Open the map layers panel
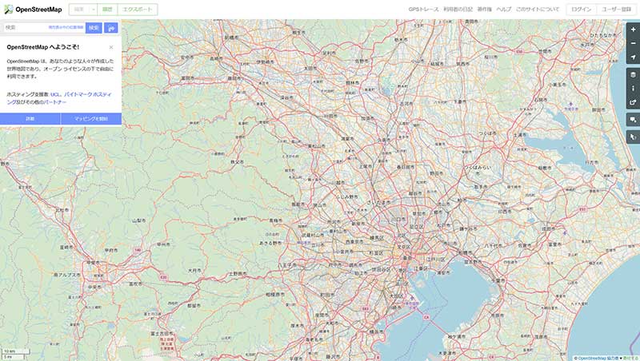640x361 pixels. [633, 74]
